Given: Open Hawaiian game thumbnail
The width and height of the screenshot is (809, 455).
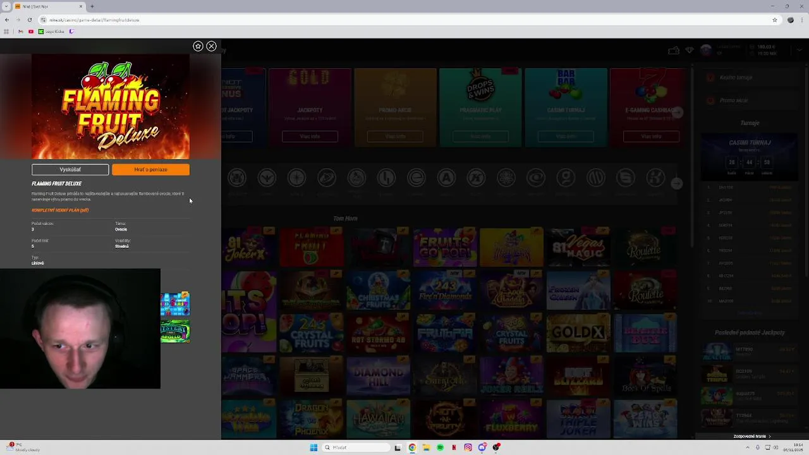Looking at the screenshot, I should pos(378,420).
